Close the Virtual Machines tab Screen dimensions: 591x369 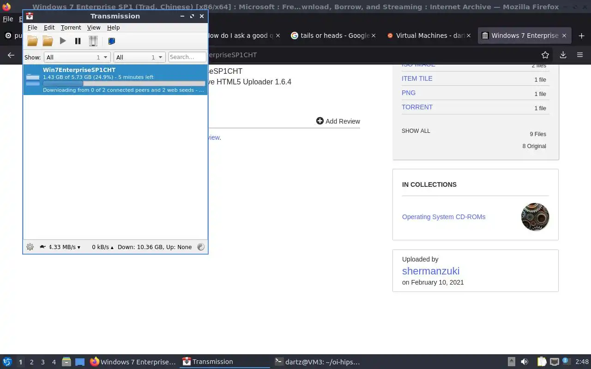tap(469, 36)
